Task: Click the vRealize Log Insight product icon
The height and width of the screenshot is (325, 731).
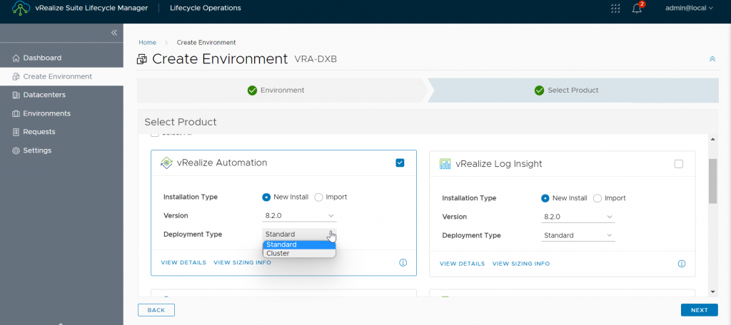Action: pyautogui.click(x=445, y=164)
